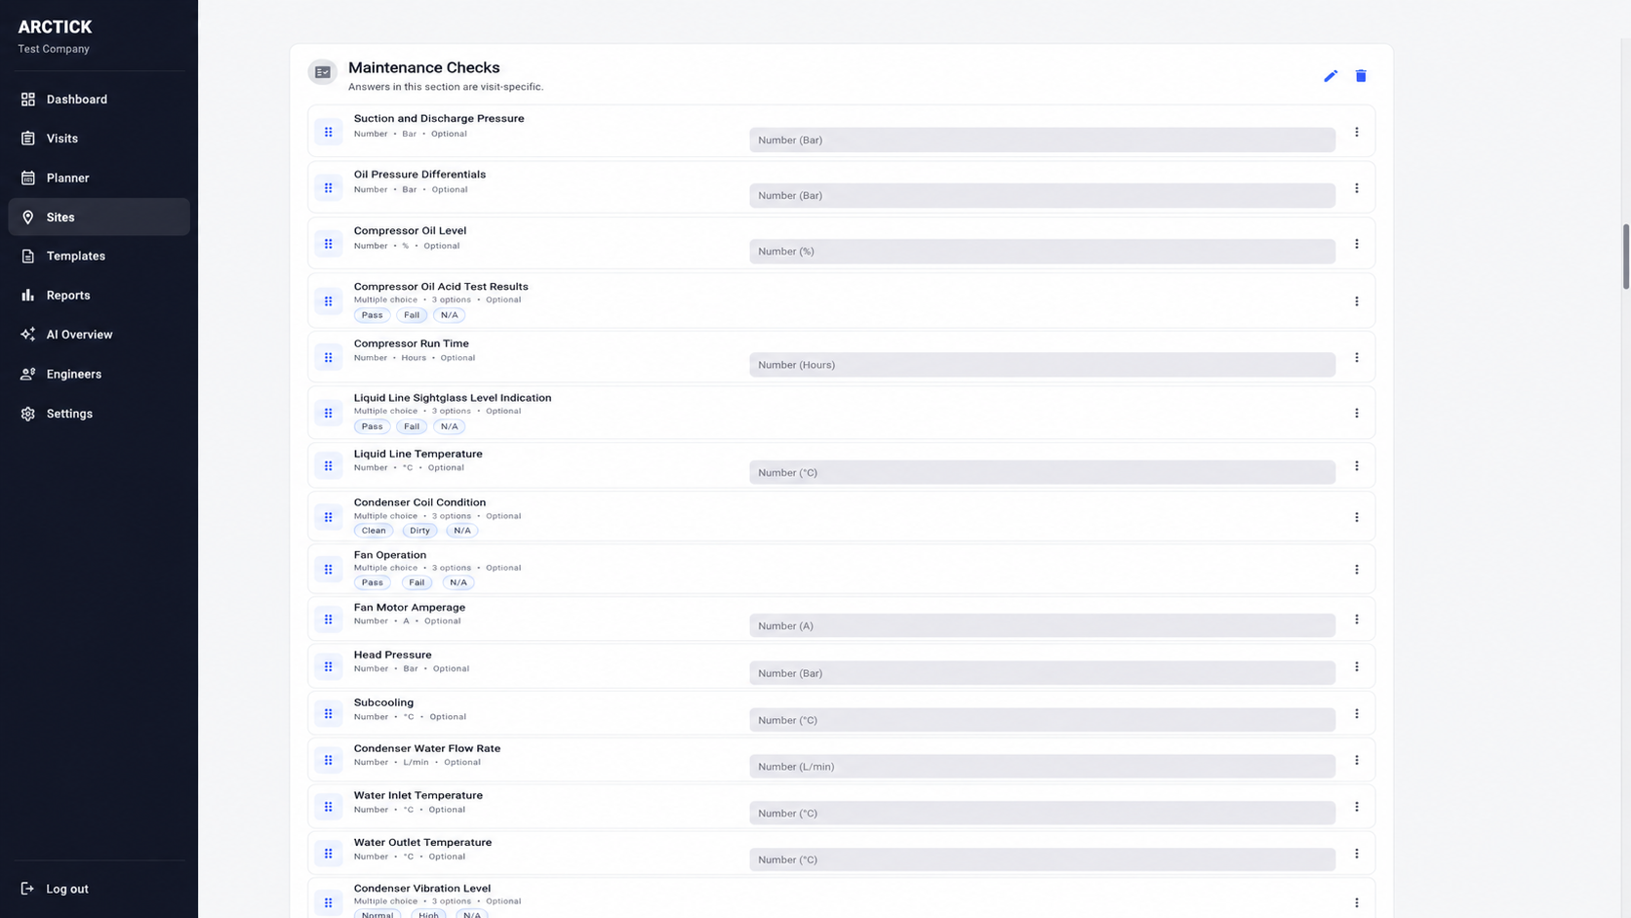Focus Compressor Oil Level percent input
Screen dimensions: 1631x918
coord(1042,252)
